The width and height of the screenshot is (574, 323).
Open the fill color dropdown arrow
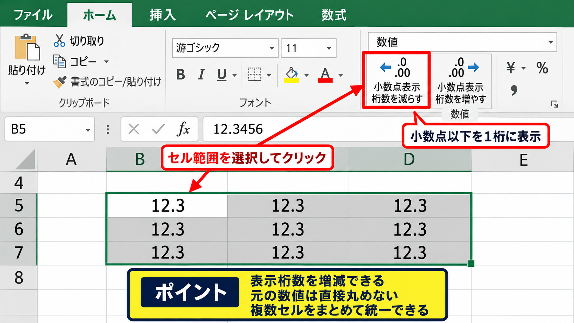pyautogui.click(x=306, y=75)
